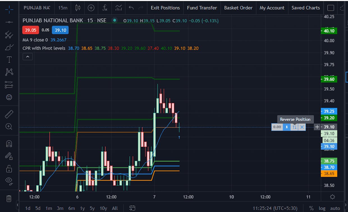
Task: Open the chart layout selector
Action: (331, 8)
